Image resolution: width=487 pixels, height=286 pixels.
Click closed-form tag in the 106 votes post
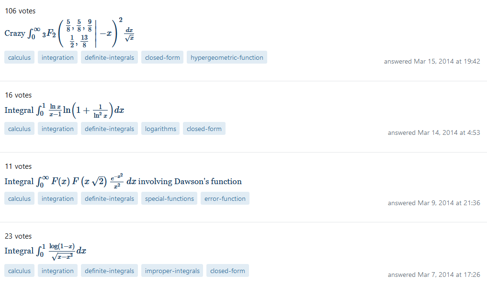(x=162, y=57)
